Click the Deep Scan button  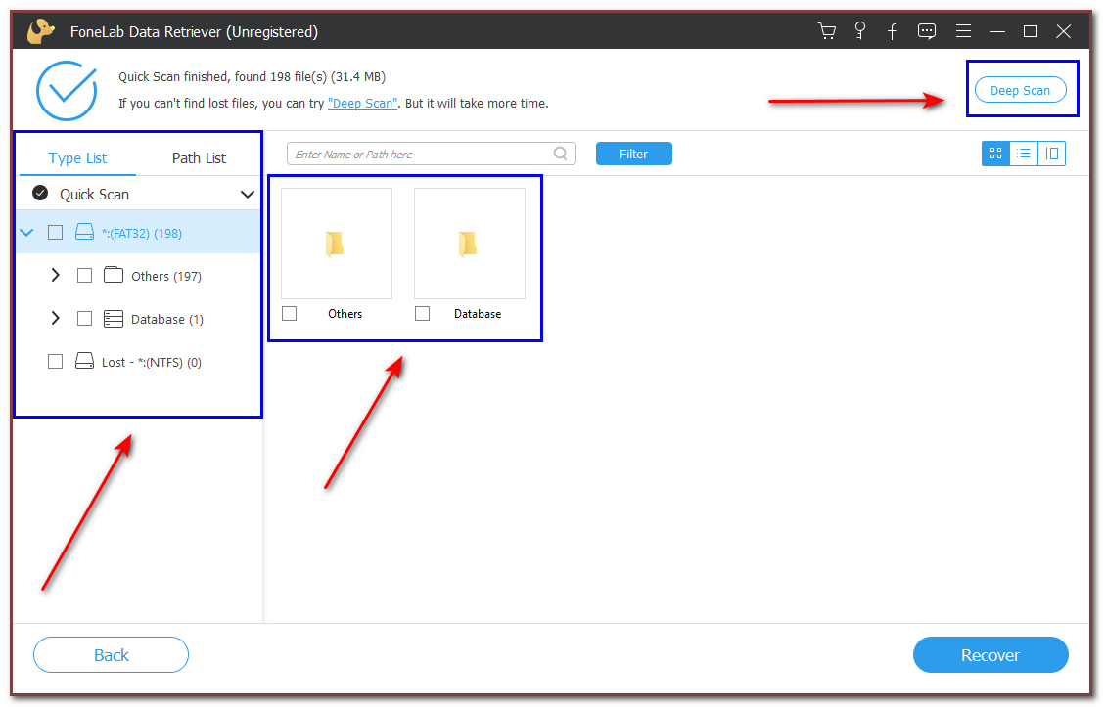click(1020, 90)
